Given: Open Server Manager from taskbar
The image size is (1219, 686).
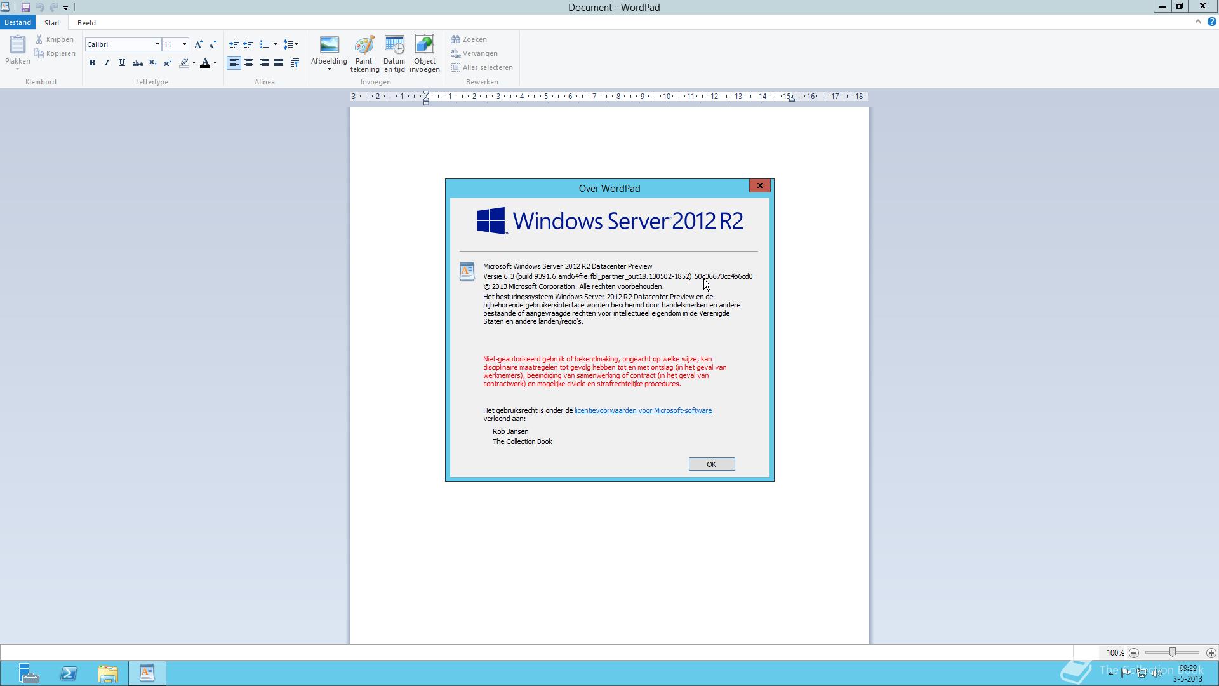Looking at the screenshot, I should 29,673.
